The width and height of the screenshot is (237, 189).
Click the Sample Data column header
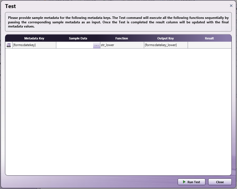click(x=78, y=38)
